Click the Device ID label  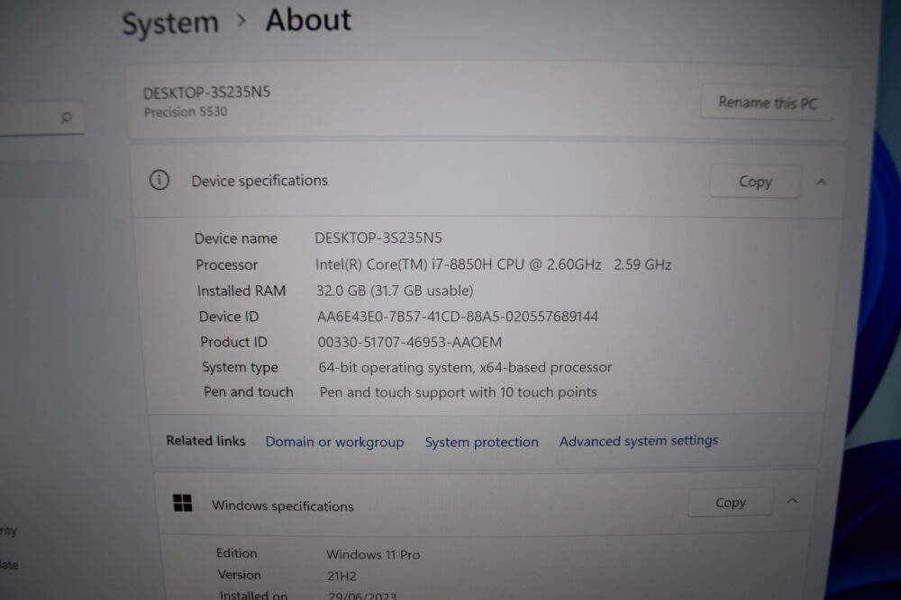tap(229, 316)
